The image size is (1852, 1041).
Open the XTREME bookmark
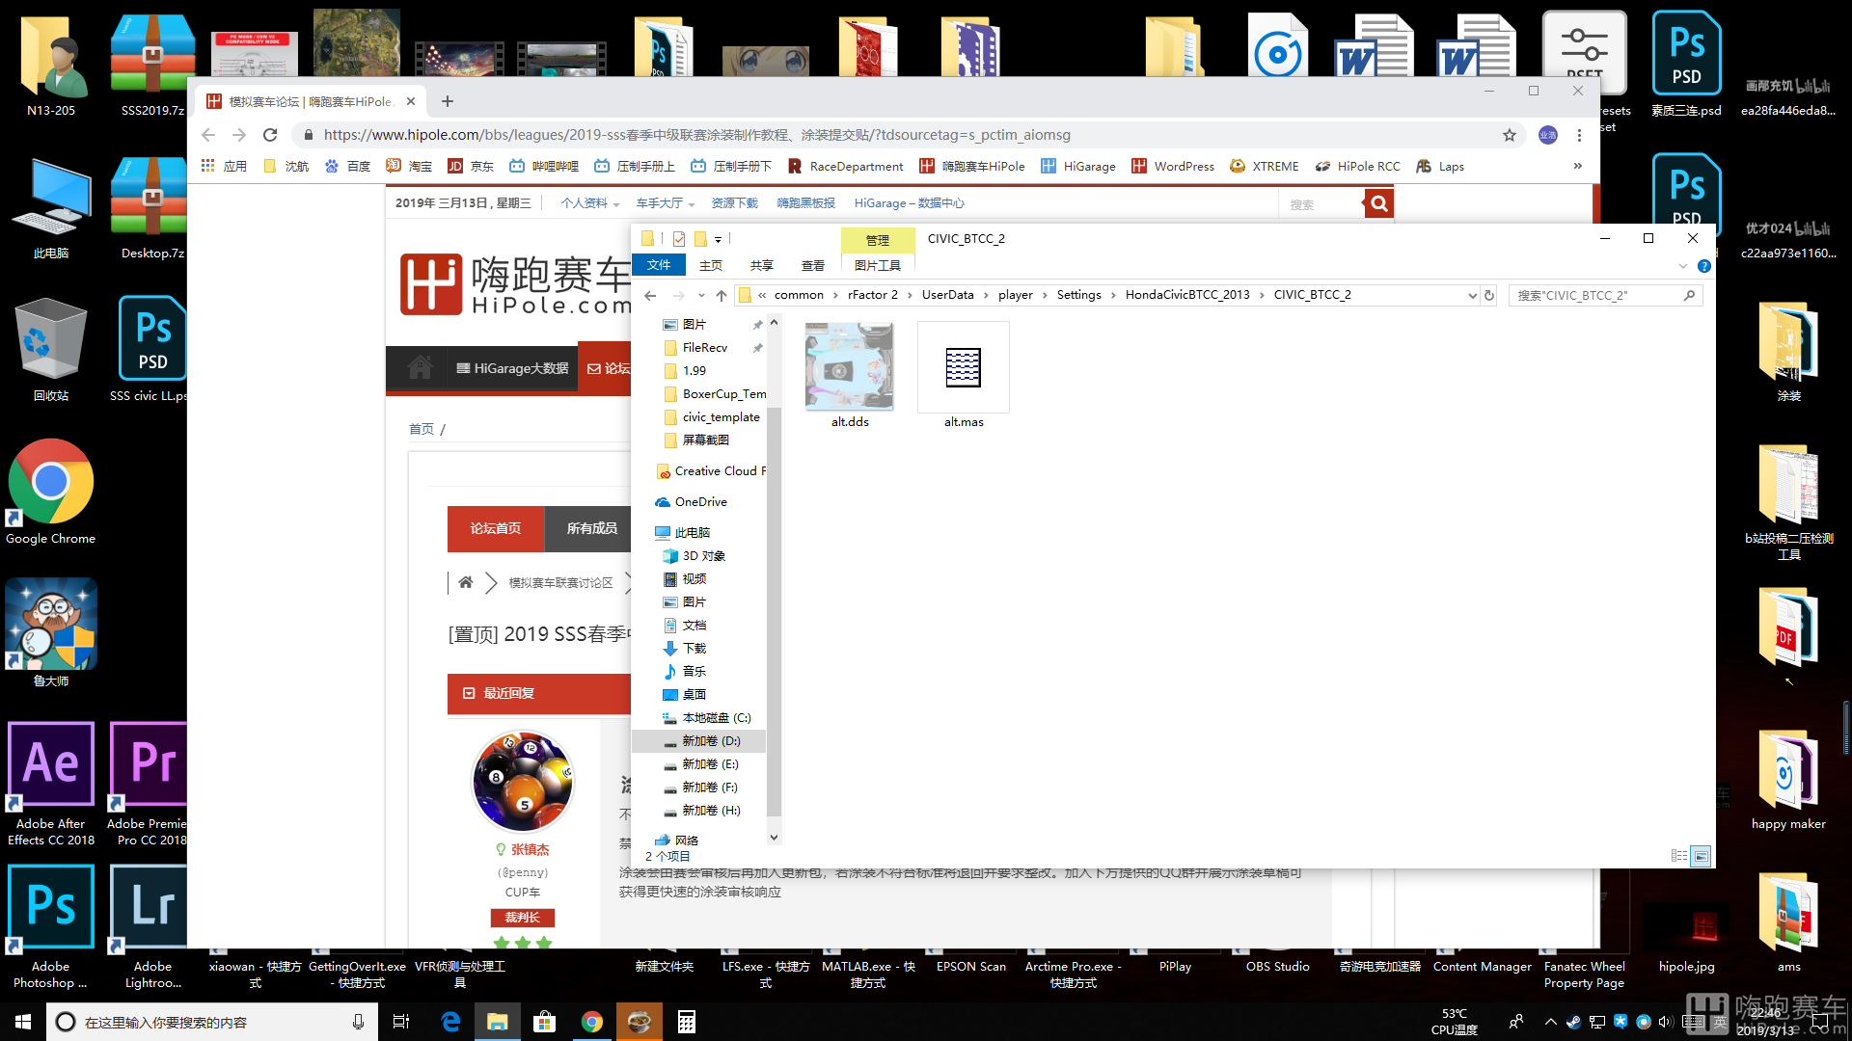pyautogui.click(x=1265, y=166)
